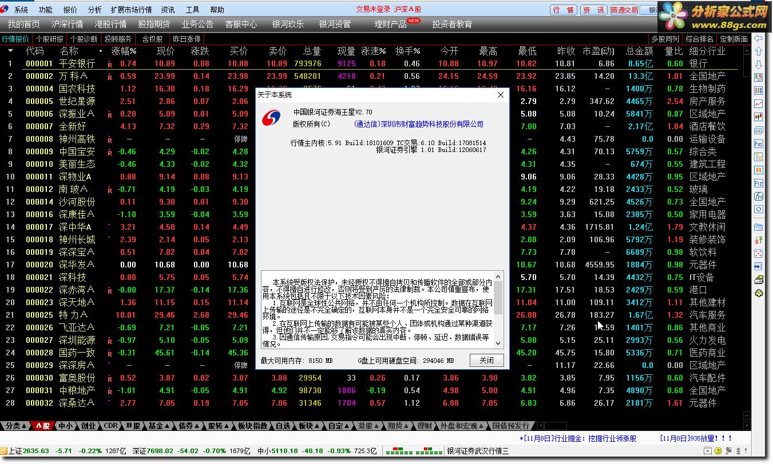Image resolution: width=773 pixels, height=464 pixels.
Task: Click the 关闭 button in the about dialog
Action: click(486, 361)
